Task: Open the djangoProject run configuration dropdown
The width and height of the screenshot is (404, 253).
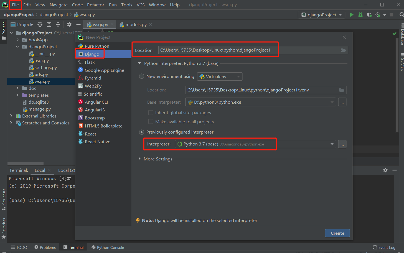Action: coord(322,15)
